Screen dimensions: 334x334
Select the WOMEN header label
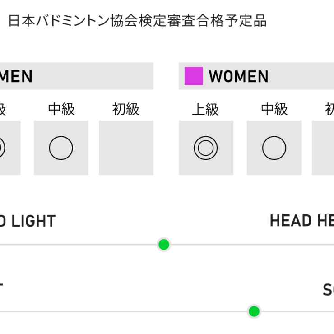coord(238,77)
